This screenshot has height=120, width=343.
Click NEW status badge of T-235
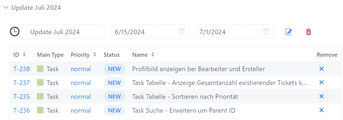tap(114, 96)
